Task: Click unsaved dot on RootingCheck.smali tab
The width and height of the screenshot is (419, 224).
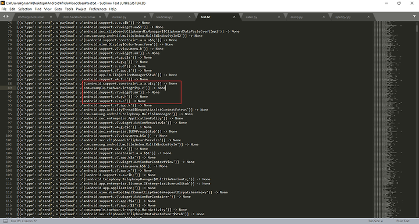Action: click(x=51, y=17)
